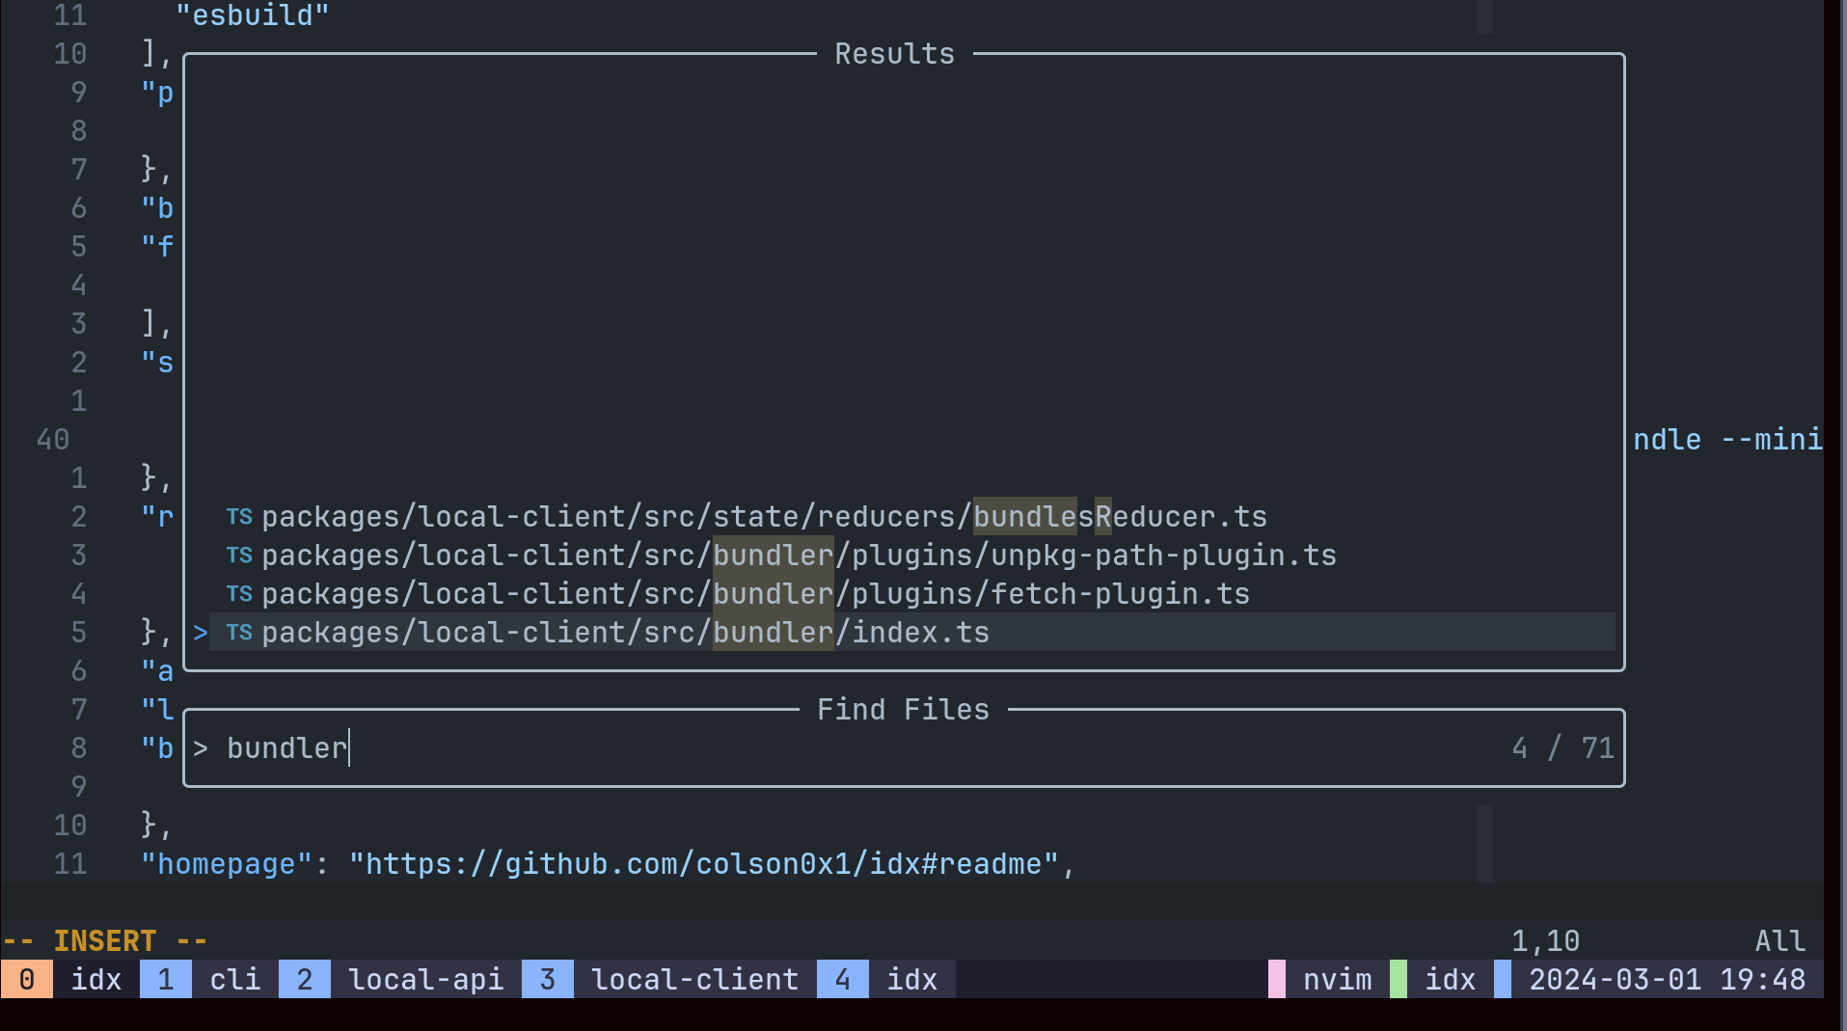Screen dimensions: 1847x1031
Task: Click TS icon of bundlesReducer.ts result
Action: click(x=239, y=517)
